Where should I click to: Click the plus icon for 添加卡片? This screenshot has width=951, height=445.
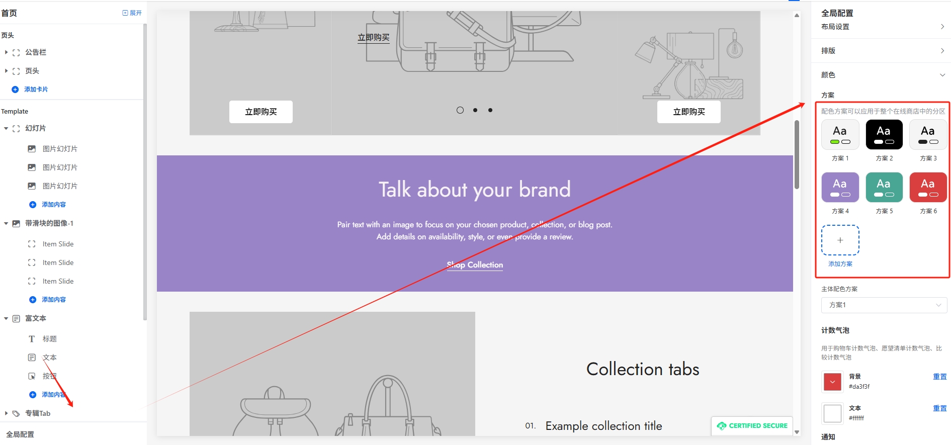pos(15,90)
